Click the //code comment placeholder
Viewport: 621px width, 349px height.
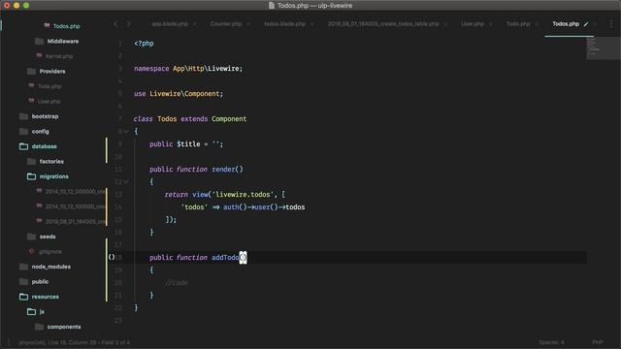(177, 282)
